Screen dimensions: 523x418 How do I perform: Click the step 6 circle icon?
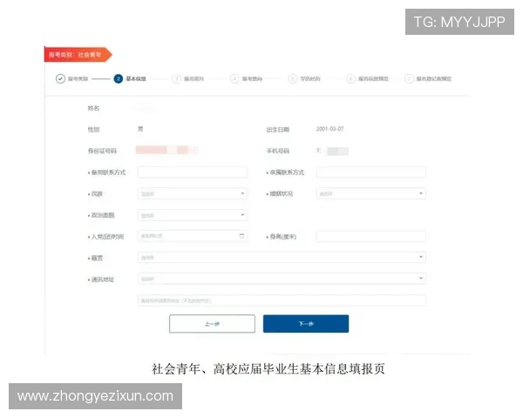point(350,78)
